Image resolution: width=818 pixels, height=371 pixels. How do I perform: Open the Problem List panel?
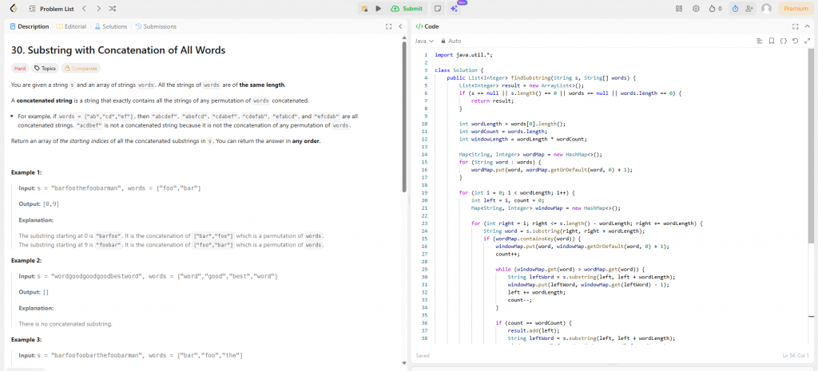pyautogui.click(x=50, y=9)
